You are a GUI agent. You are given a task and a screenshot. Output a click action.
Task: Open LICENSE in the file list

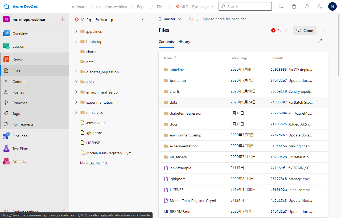coord(176,190)
